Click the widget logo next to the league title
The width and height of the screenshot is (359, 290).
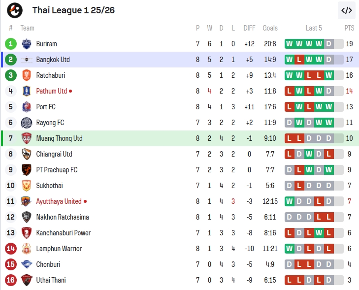15,10
